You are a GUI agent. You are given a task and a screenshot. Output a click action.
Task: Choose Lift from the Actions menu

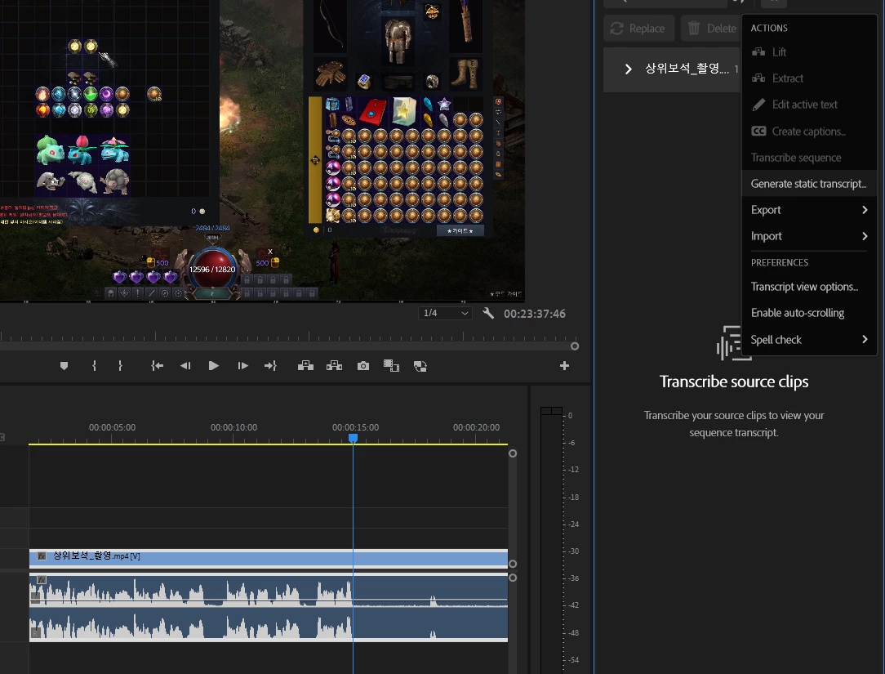point(809,52)
